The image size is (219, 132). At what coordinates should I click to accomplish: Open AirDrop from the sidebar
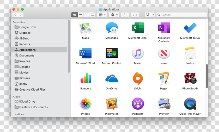(39, 38)
